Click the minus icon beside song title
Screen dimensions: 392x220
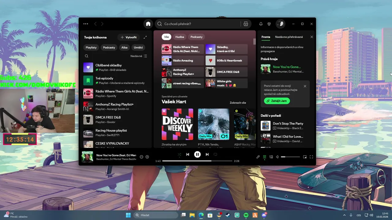pos(141,157)
